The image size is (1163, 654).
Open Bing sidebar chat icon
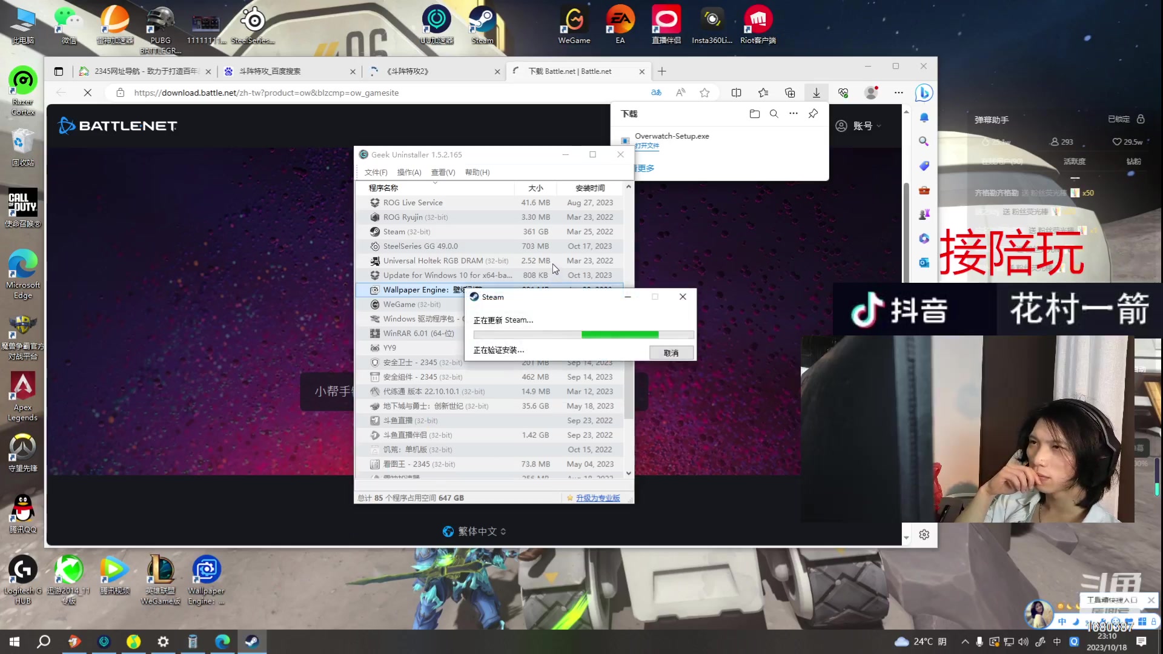pyautogui.click(x=924, y=93)
